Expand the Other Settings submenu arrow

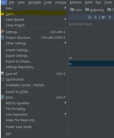pyautogui.click(x=65, y=43)
